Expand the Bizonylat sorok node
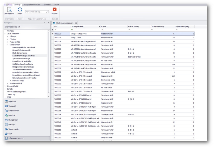The width and height of the screenshot is (214, 148). click(10, 81)
